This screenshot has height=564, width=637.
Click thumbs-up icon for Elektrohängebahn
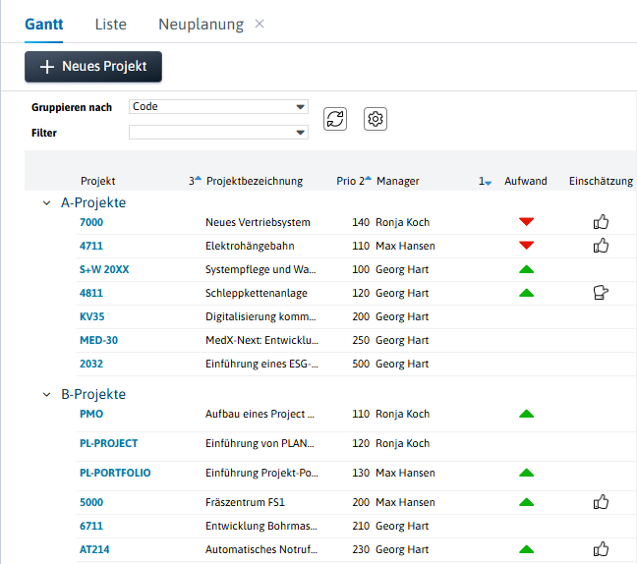[601, 246]
